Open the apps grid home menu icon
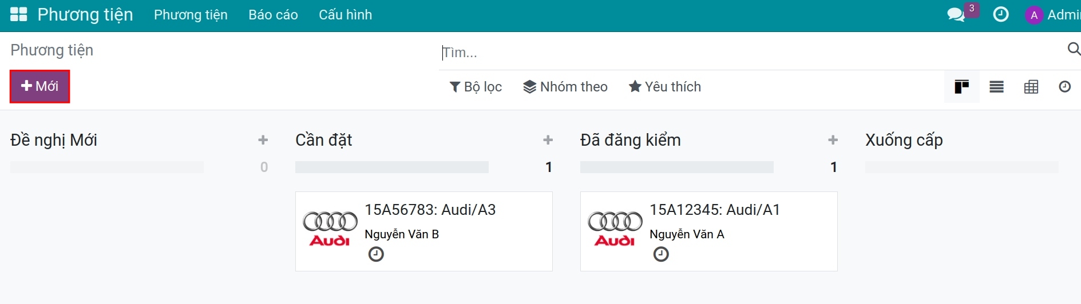 pos(19,14)
